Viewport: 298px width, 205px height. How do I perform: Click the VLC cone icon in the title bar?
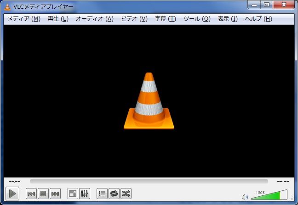point(7,7)
